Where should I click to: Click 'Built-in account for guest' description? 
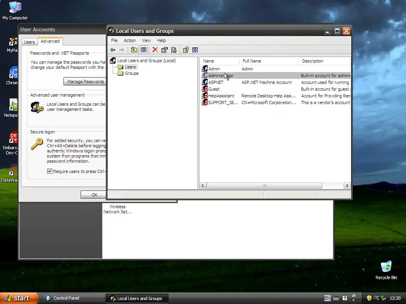(x=326, y=89)
